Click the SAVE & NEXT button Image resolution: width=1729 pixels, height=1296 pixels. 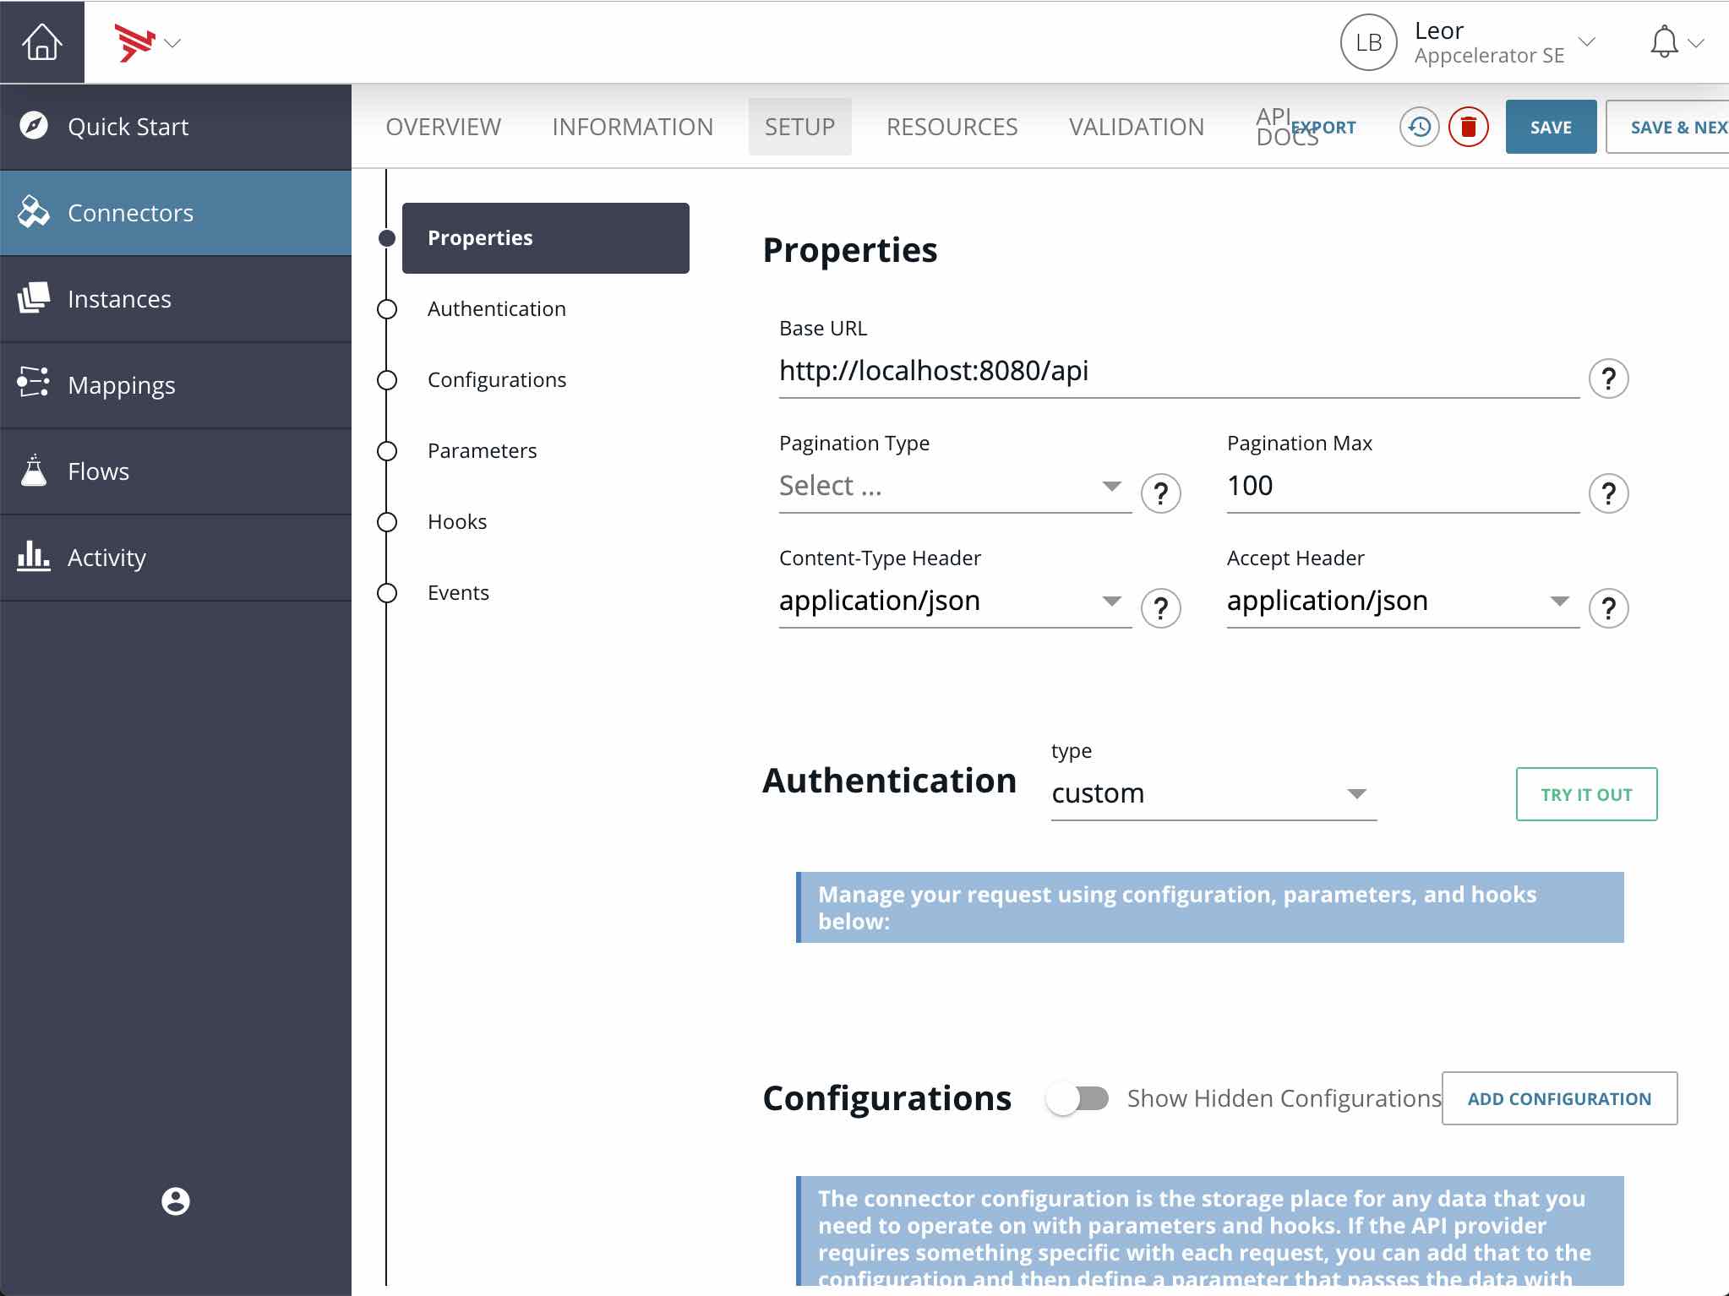[1667, 127]
